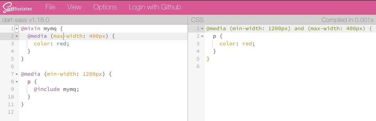This screenshot has width=376, height=121.
Task: Open the File menu
Action: click(x=50, y=7)
